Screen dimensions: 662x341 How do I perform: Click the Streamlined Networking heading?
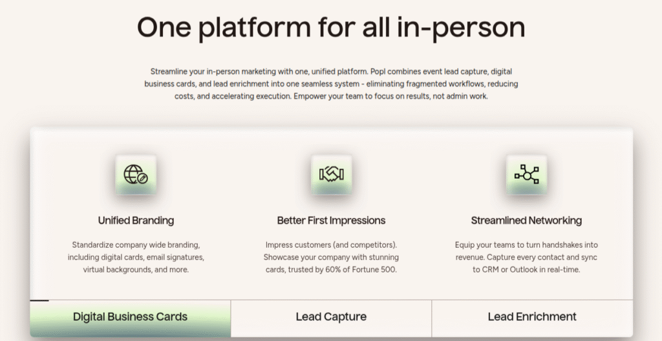[526, 221]
